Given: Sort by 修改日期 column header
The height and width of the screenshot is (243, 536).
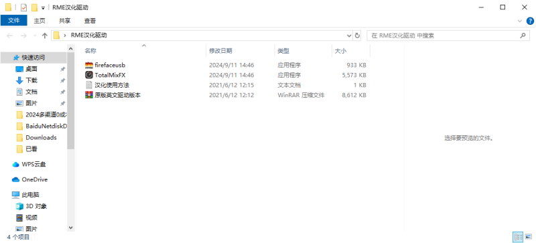Looking at the screenshot, I should coord(221,51).
